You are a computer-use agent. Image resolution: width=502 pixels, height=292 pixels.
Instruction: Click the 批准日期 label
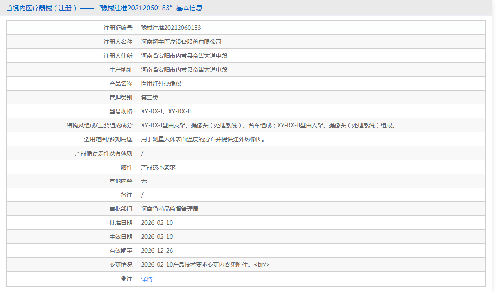pos(121,223)
